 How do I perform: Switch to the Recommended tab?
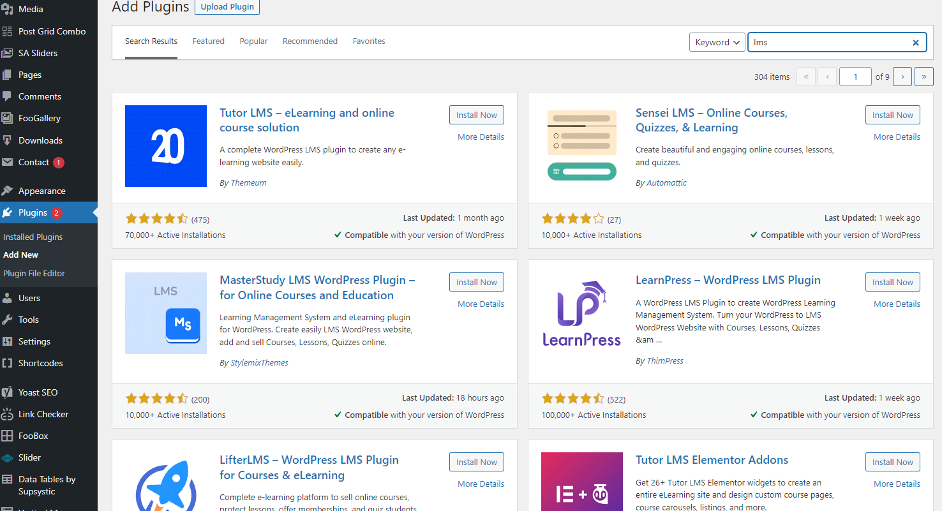pyautogui.click(x=310, y=41)
